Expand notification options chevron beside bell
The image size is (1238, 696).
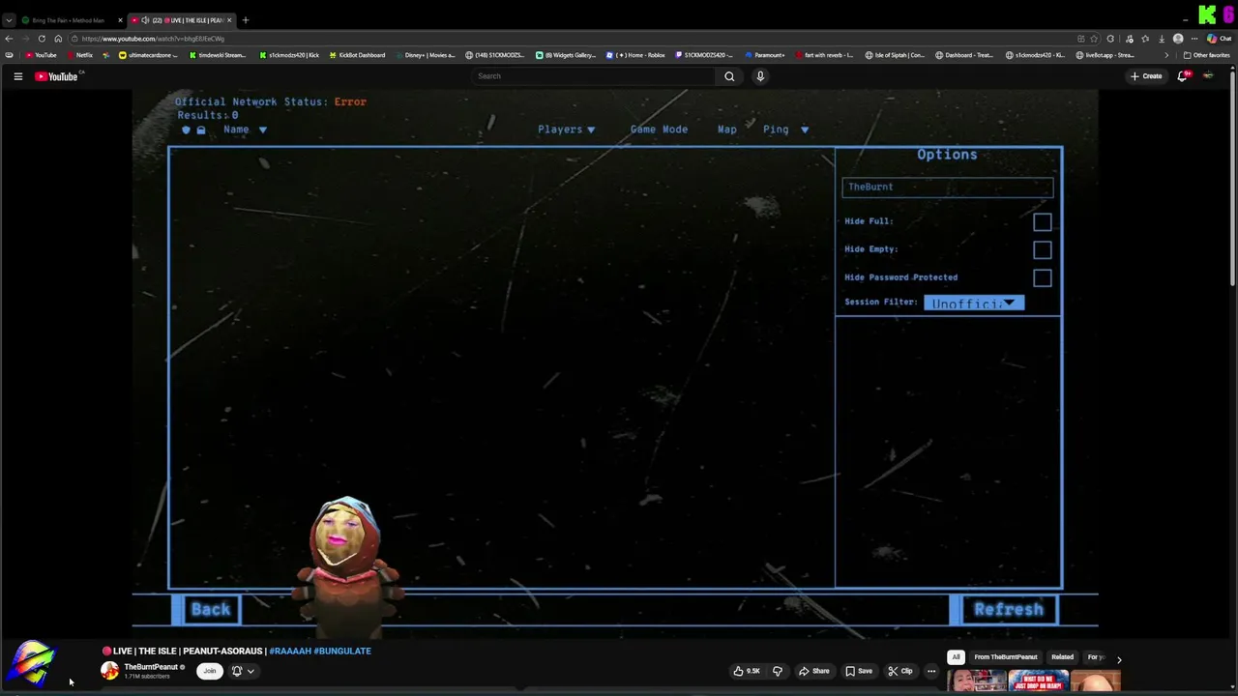pyautogui.click(x=251, y=671)
